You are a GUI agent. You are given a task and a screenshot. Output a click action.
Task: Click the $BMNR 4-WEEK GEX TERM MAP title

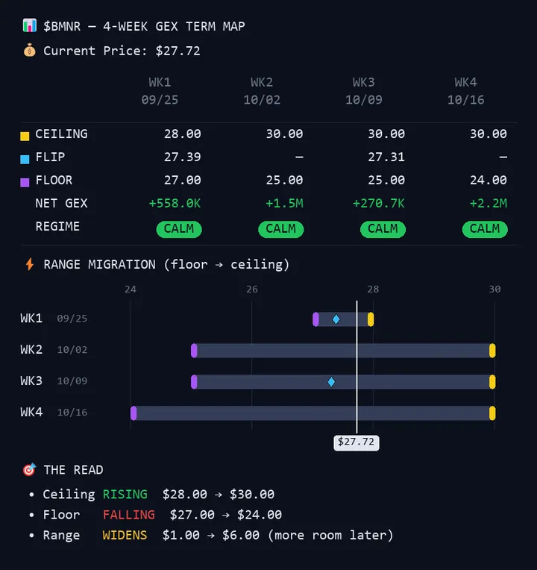(x=144, y=26)
